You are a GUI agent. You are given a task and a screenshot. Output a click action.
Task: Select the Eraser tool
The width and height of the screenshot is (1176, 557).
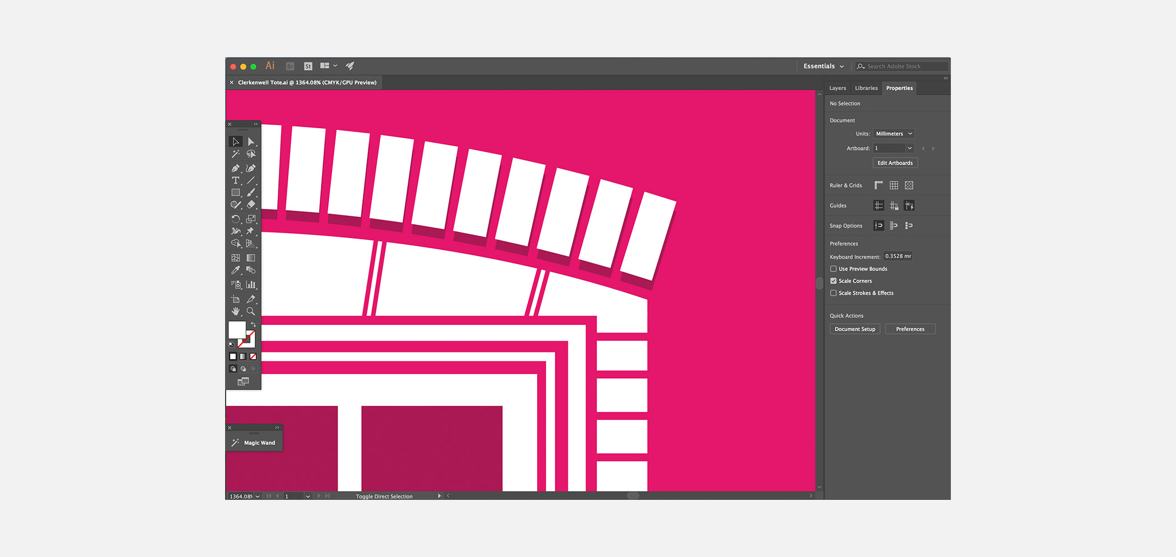point(251,205)
